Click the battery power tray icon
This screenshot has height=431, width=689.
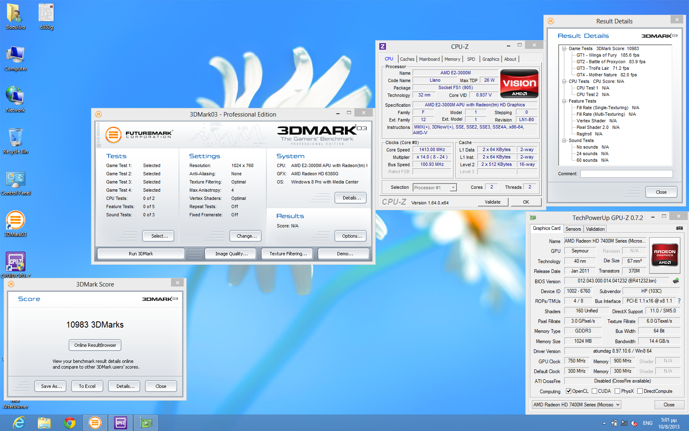tap(614, 423)
